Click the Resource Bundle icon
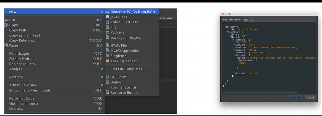The image size is (322, 116). [x=108, y=92]
